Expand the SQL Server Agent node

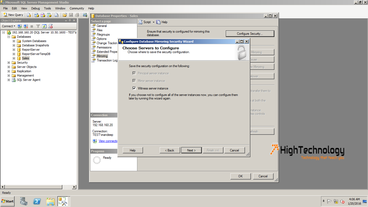pyautogui.click(x=9, y=80)
